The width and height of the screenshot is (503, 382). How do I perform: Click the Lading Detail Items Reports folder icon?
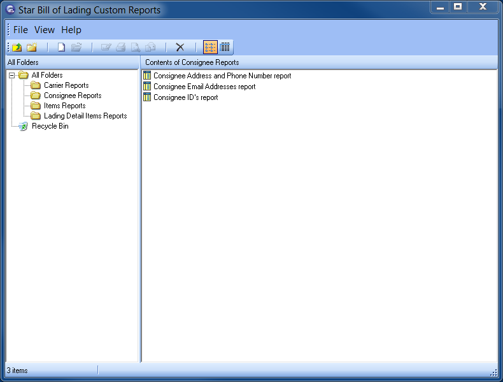click(36, 116)
